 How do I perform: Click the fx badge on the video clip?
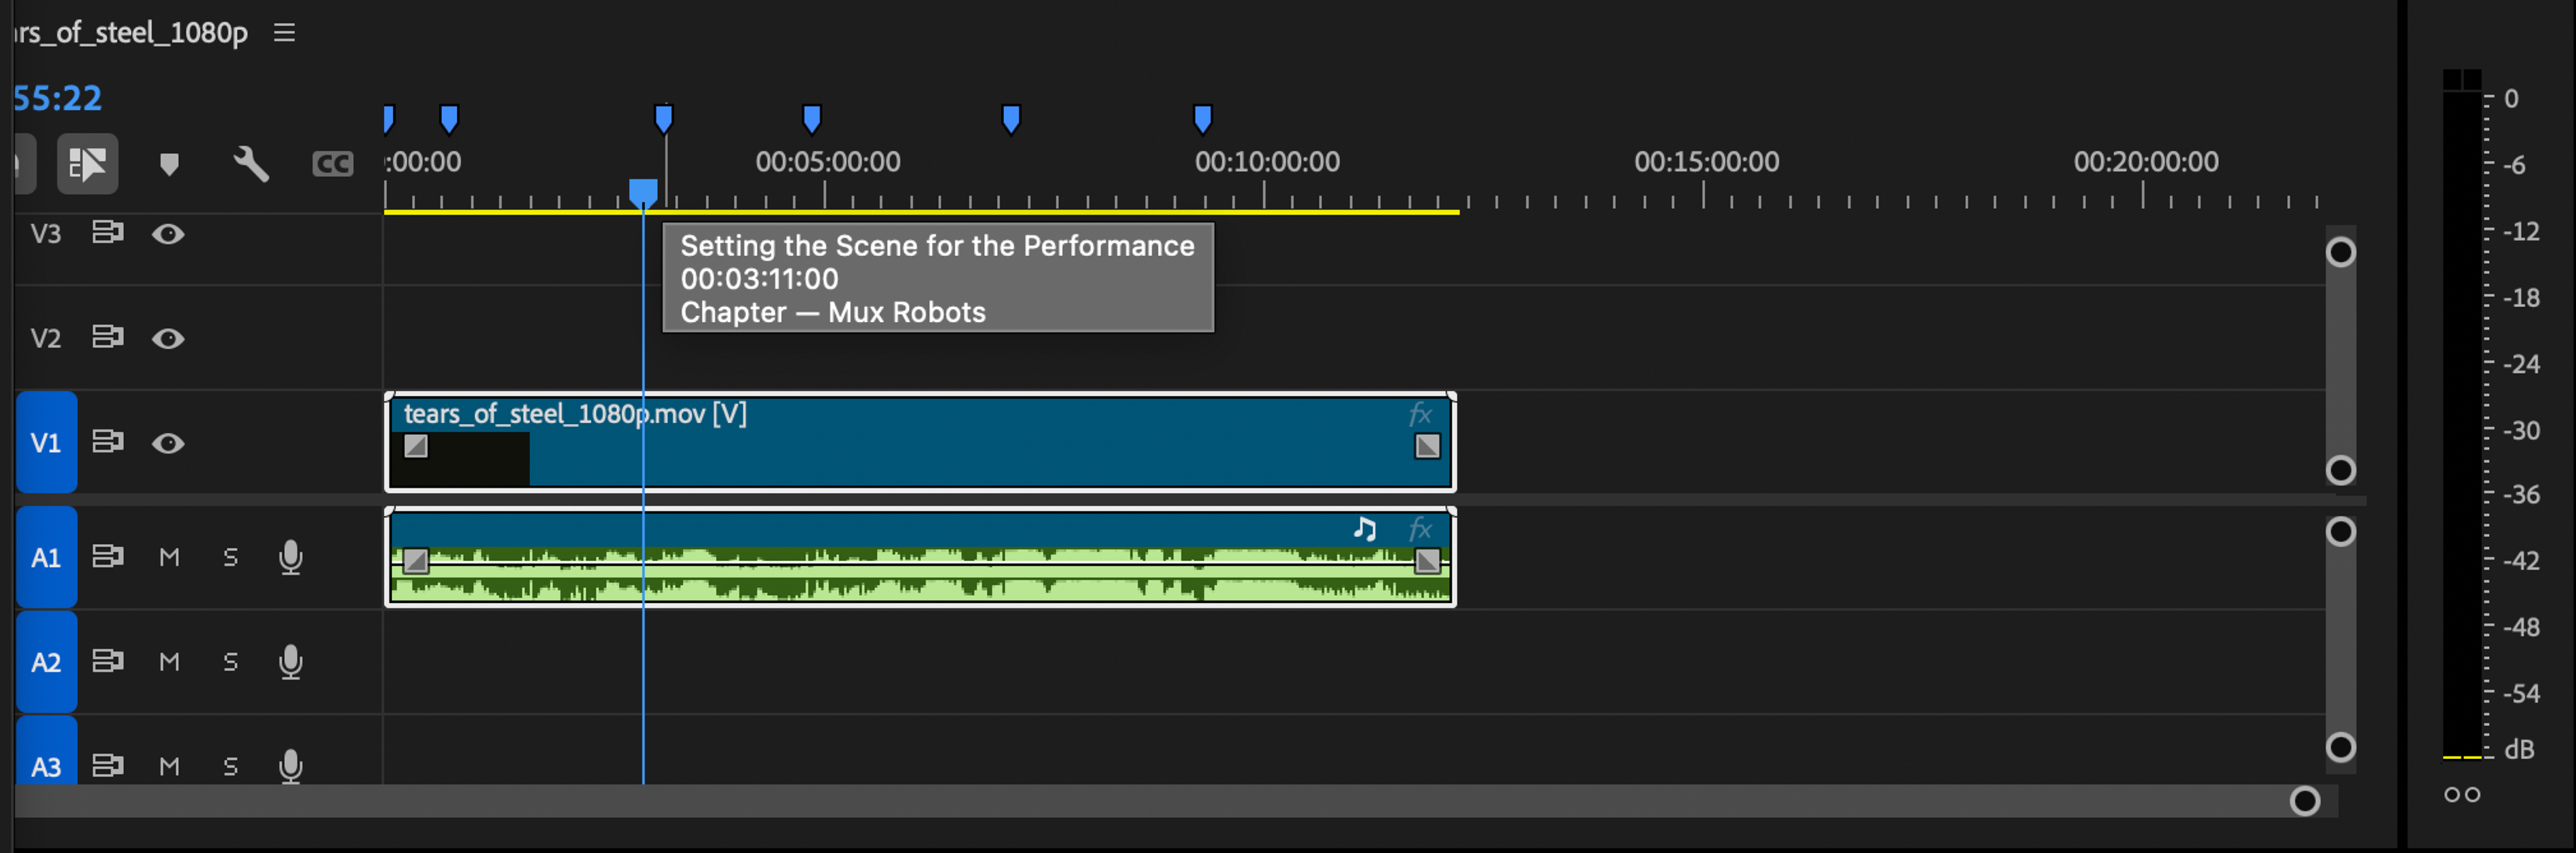(x=1421, y=414)
